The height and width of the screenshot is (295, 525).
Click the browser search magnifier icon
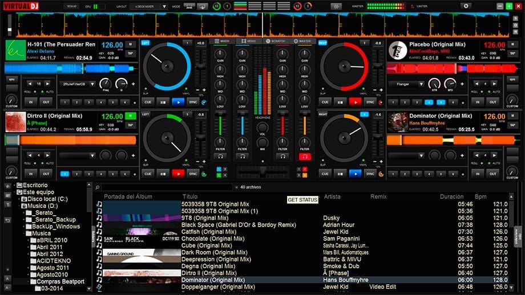tap(98, 187)
